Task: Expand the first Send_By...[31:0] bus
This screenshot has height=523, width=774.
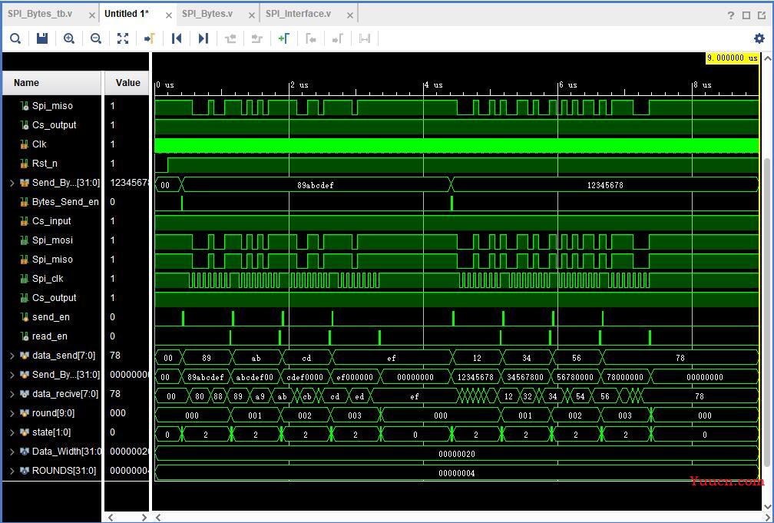Action: [12, 183]
